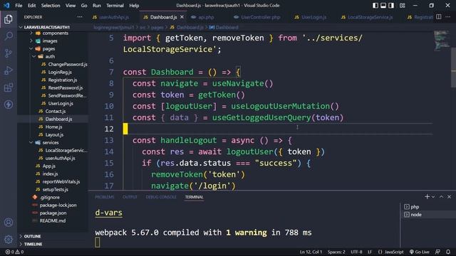Open package.json in the explorer

[x=53, y=213]
